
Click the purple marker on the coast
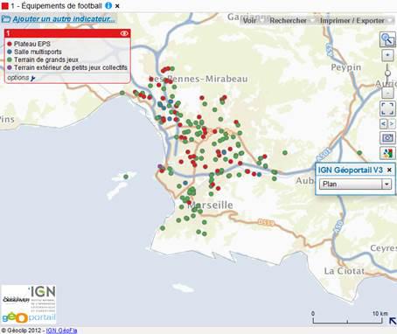click(x=160, y=166)
